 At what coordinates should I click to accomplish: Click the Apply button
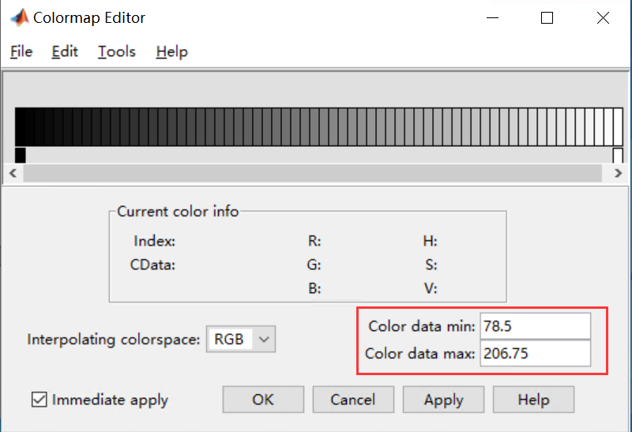(x=443, y=400)
